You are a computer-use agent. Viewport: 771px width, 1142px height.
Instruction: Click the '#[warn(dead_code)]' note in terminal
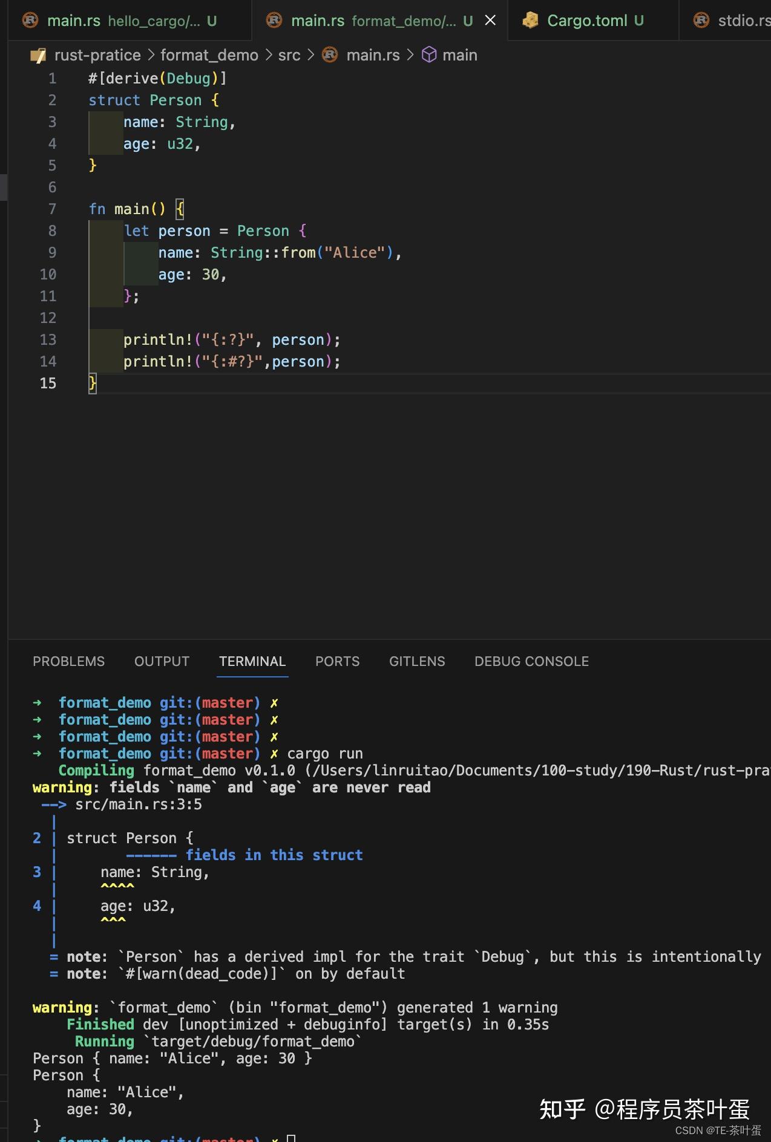click(227, 974)
